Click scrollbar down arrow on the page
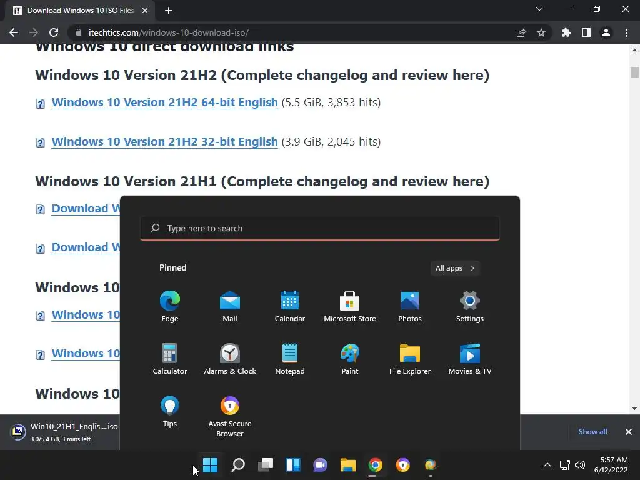 pyautogui.click(x=634, y=408)
